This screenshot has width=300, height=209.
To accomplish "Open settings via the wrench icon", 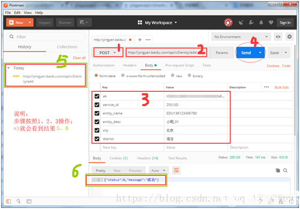I will tap(251, 23).
